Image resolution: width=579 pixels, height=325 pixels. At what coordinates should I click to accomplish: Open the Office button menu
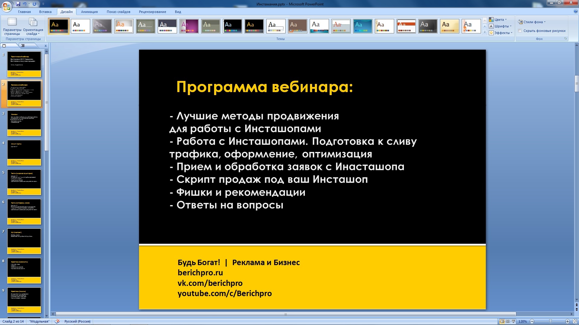[x=7, y=6]
